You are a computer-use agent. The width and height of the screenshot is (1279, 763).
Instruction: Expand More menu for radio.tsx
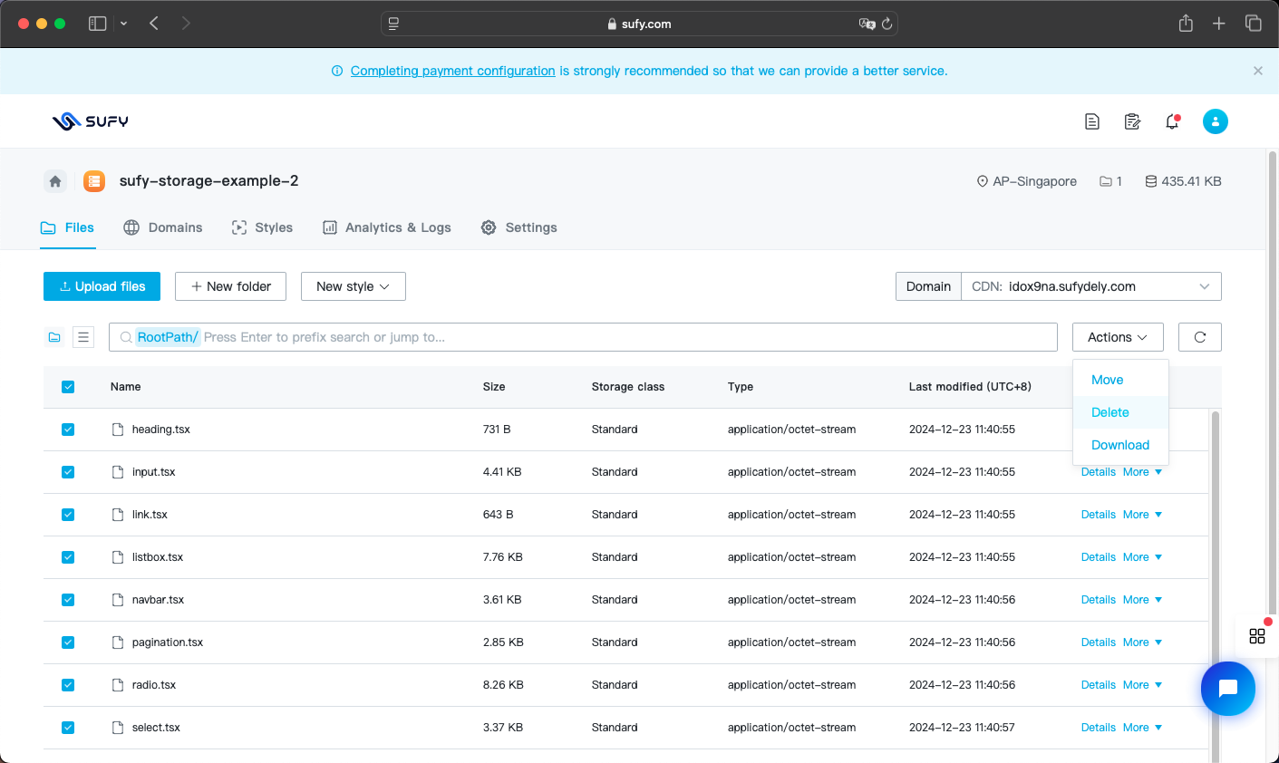[x=1142, y=685]
